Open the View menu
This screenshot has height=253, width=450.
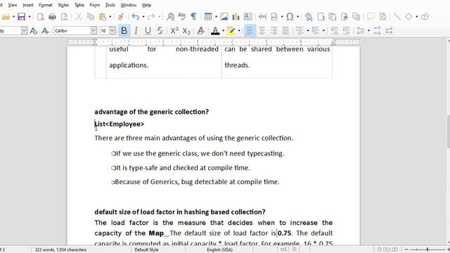(13, 5)
